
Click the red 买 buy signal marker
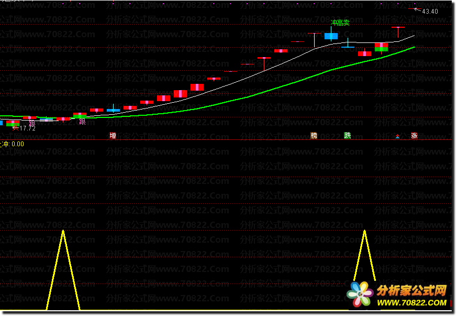pyautogui.click(x=16, y=127)
